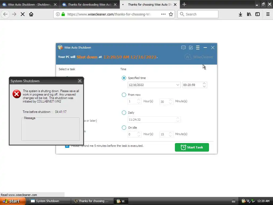The image size is (273, 205).
Task: Toggle the browser sidebar
Action: pyautogui.click(x=258, y=14)
